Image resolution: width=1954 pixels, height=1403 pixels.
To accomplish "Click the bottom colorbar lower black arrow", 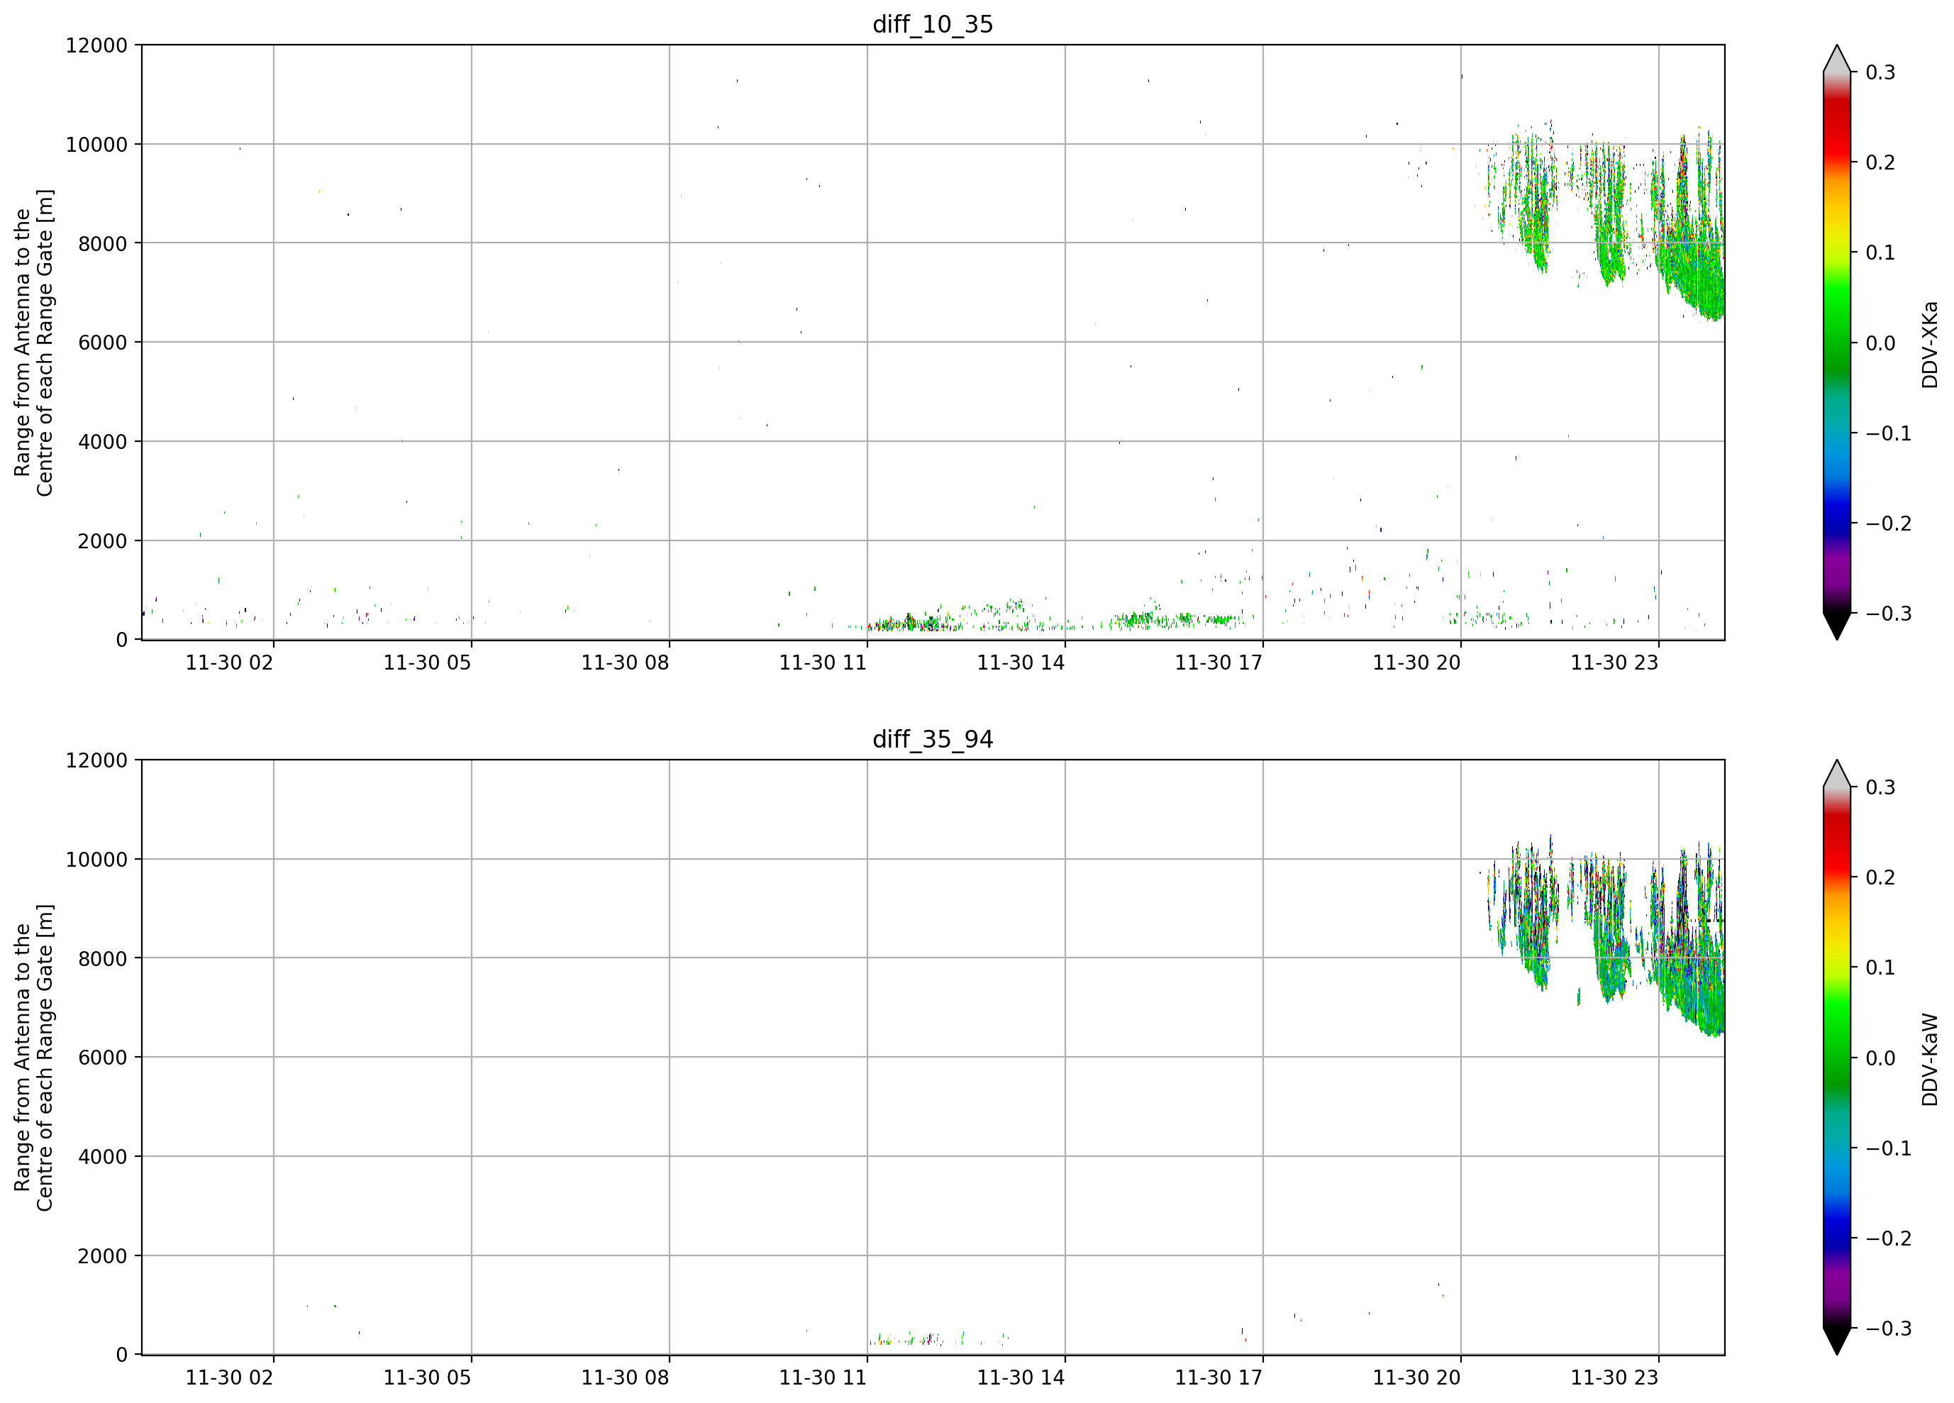I will tap(1836, 1342).
